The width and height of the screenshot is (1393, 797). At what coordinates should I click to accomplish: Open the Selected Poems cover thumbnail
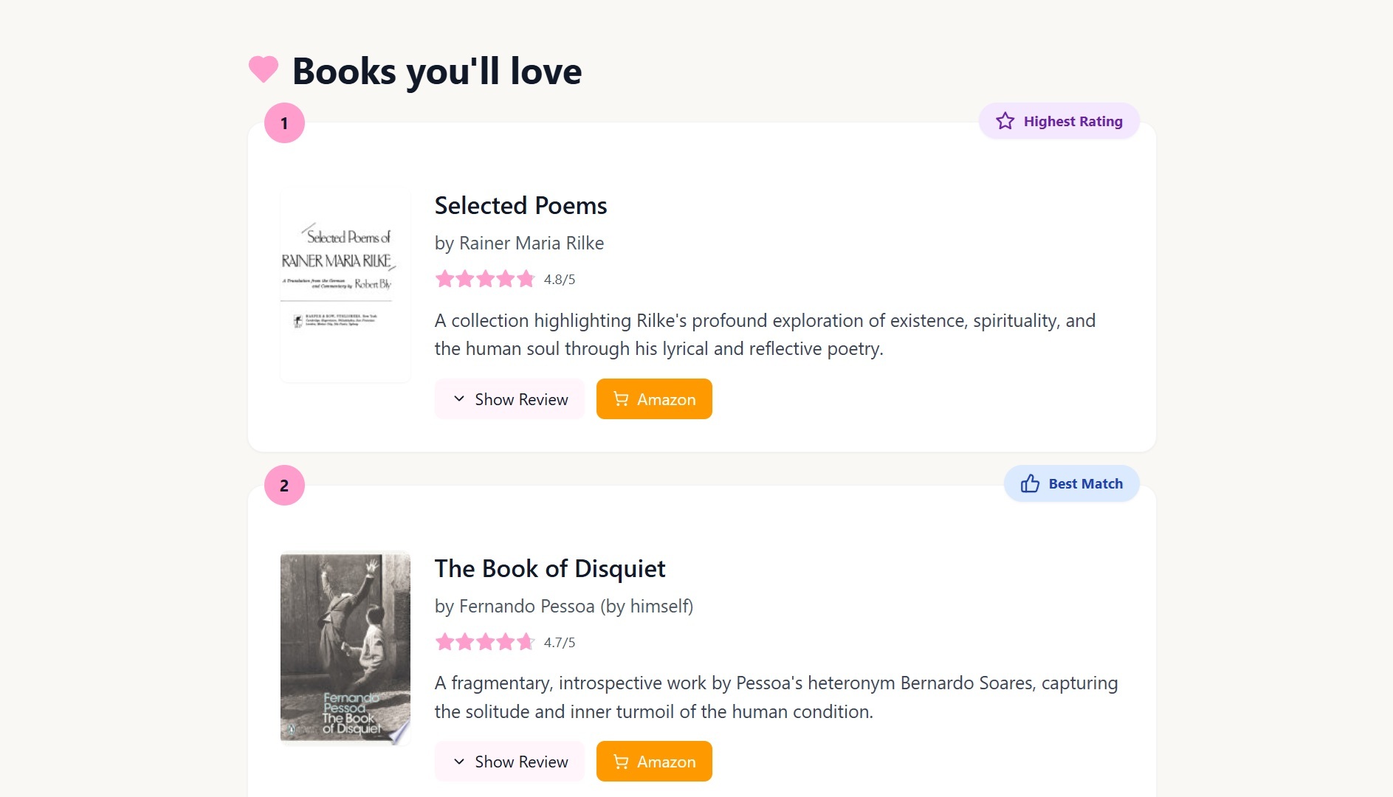(x=345, y=285)
